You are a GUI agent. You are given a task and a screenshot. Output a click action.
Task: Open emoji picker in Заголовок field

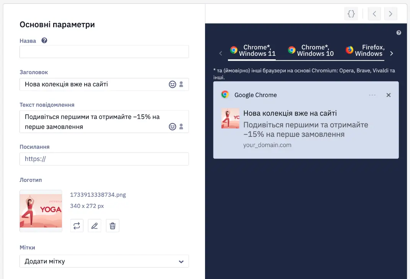tap(172, 84)
